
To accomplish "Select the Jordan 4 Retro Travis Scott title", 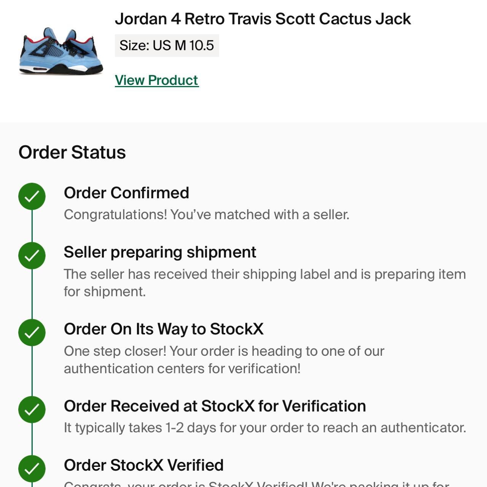I will coord(263,19).
